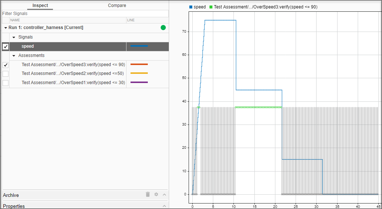Open Archive settings gear icon
The image size is (382, 209).
coord(156,194)
